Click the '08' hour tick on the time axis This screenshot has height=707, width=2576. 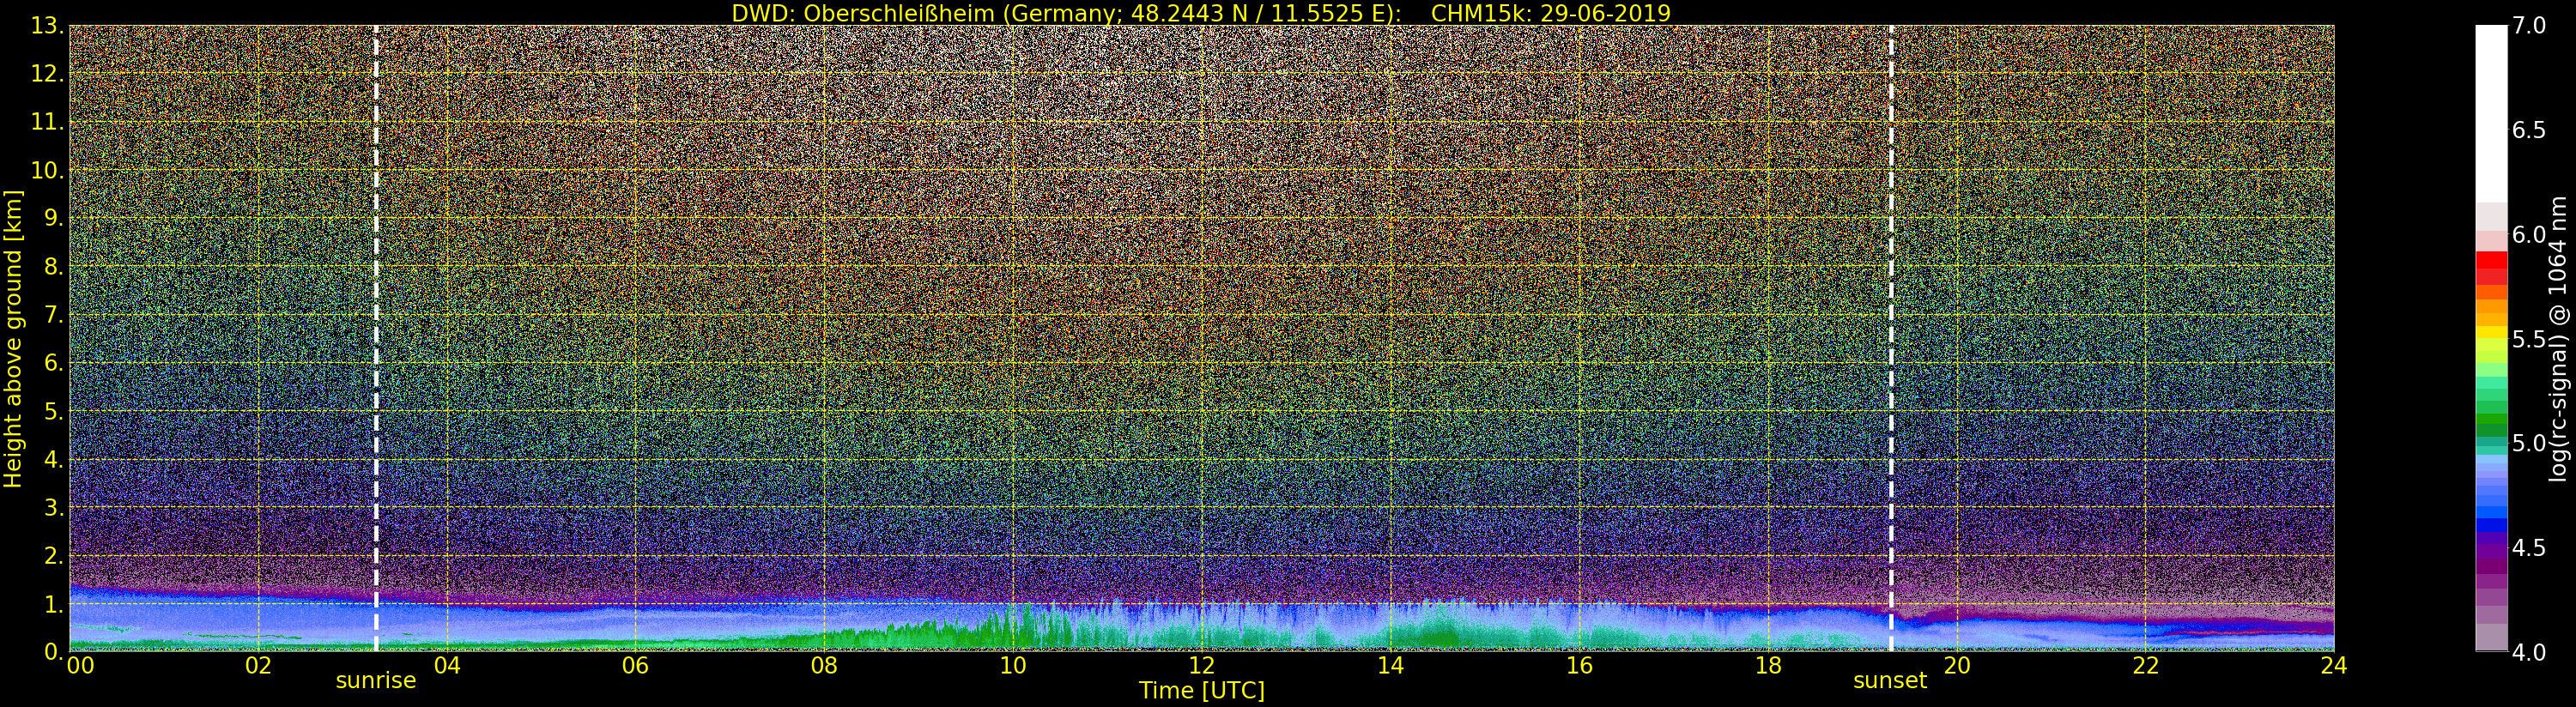click(824, 665)
